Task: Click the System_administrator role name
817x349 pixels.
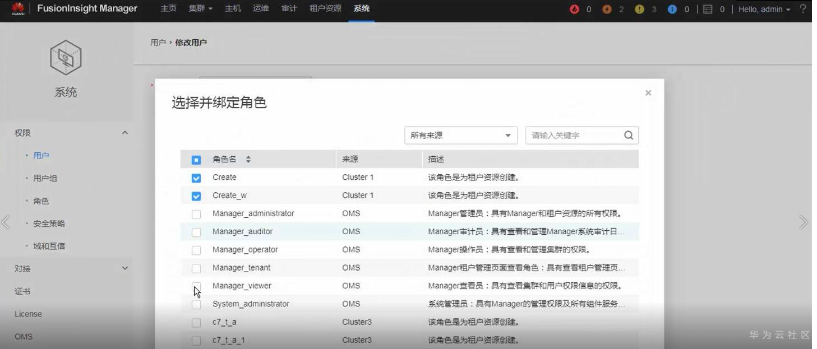Action: pos(251,304)
